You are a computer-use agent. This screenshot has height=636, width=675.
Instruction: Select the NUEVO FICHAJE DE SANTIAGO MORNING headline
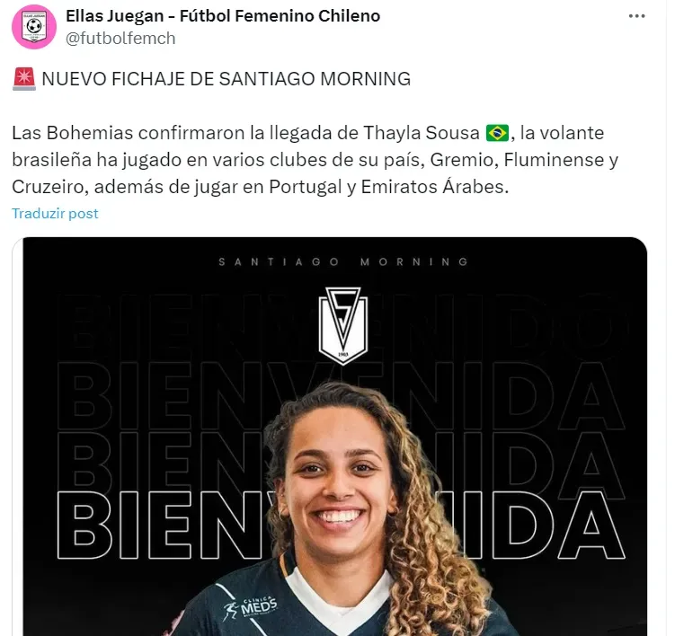tap(226, 79)
